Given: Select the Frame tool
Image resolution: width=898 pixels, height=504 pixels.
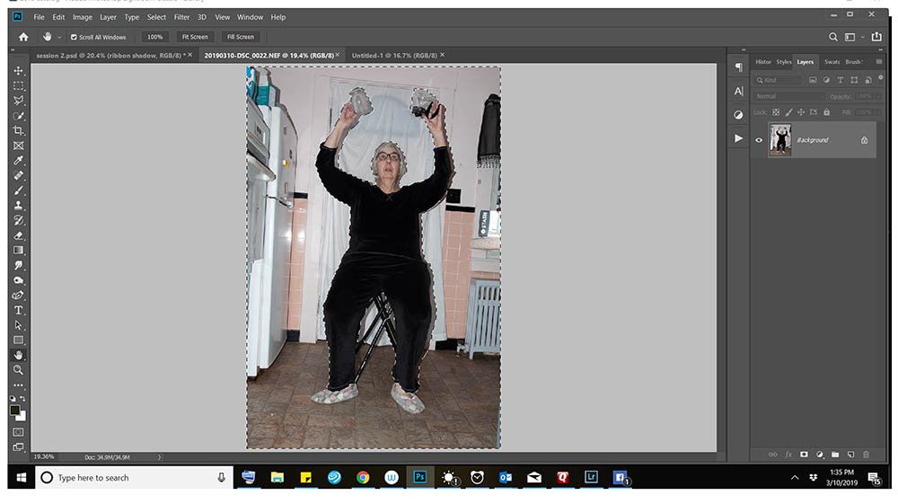Looking at the screenshot, I should [18, 146].
